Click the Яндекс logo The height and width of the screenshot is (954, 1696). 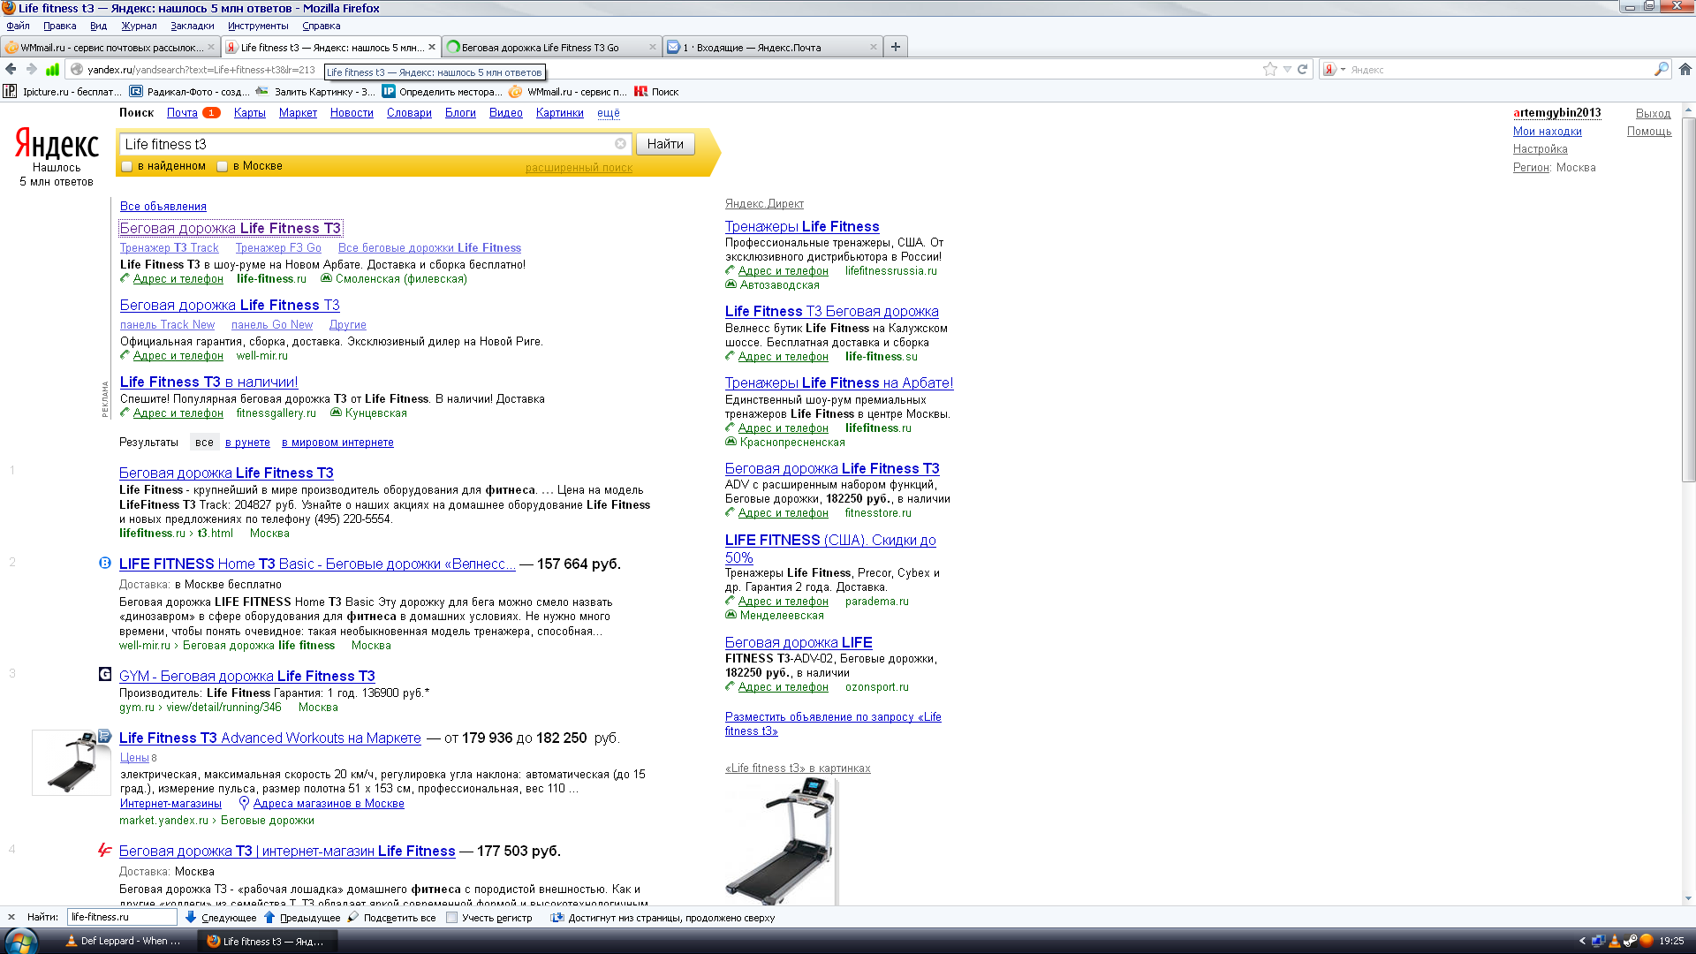[57, 143]
